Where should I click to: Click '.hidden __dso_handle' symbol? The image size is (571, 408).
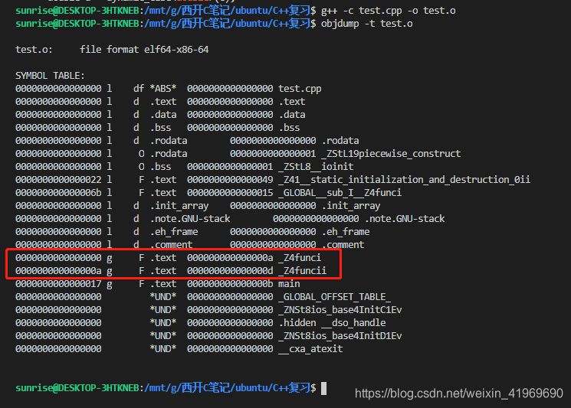point(332,323)
